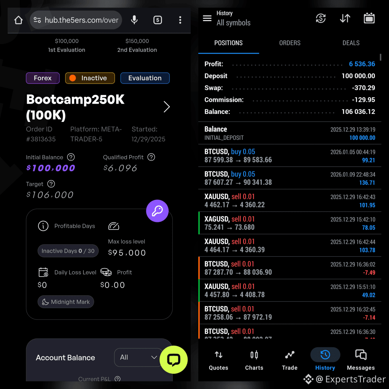The height and width of the screenshot is (389, 389).
Task: Tap the Target $106,000 value
Action: [x=50, y=195]
